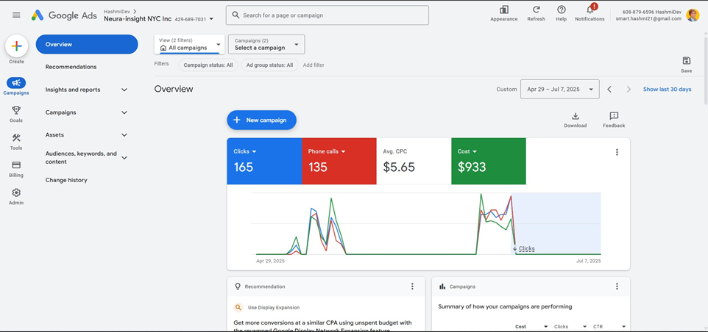Open Recommendations page
Image resolution: width=708 pixels, height=332 pixels.
(x=71, y=67)
